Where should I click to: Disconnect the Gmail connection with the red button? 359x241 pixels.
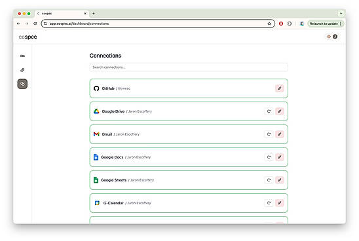click(280, 134)
